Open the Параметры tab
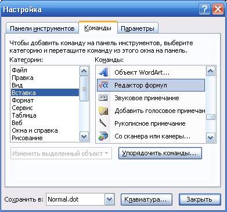The image size is (227, 212). 138,28
